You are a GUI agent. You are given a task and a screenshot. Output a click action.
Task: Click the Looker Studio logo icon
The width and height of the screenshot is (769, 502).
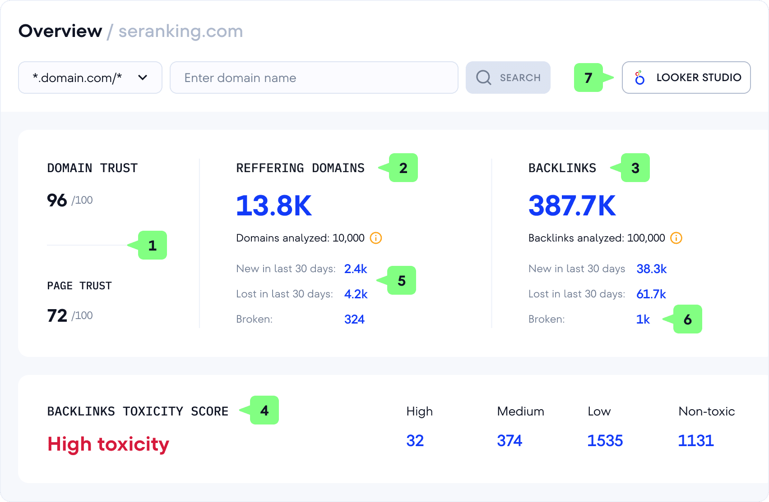point(639,78)
